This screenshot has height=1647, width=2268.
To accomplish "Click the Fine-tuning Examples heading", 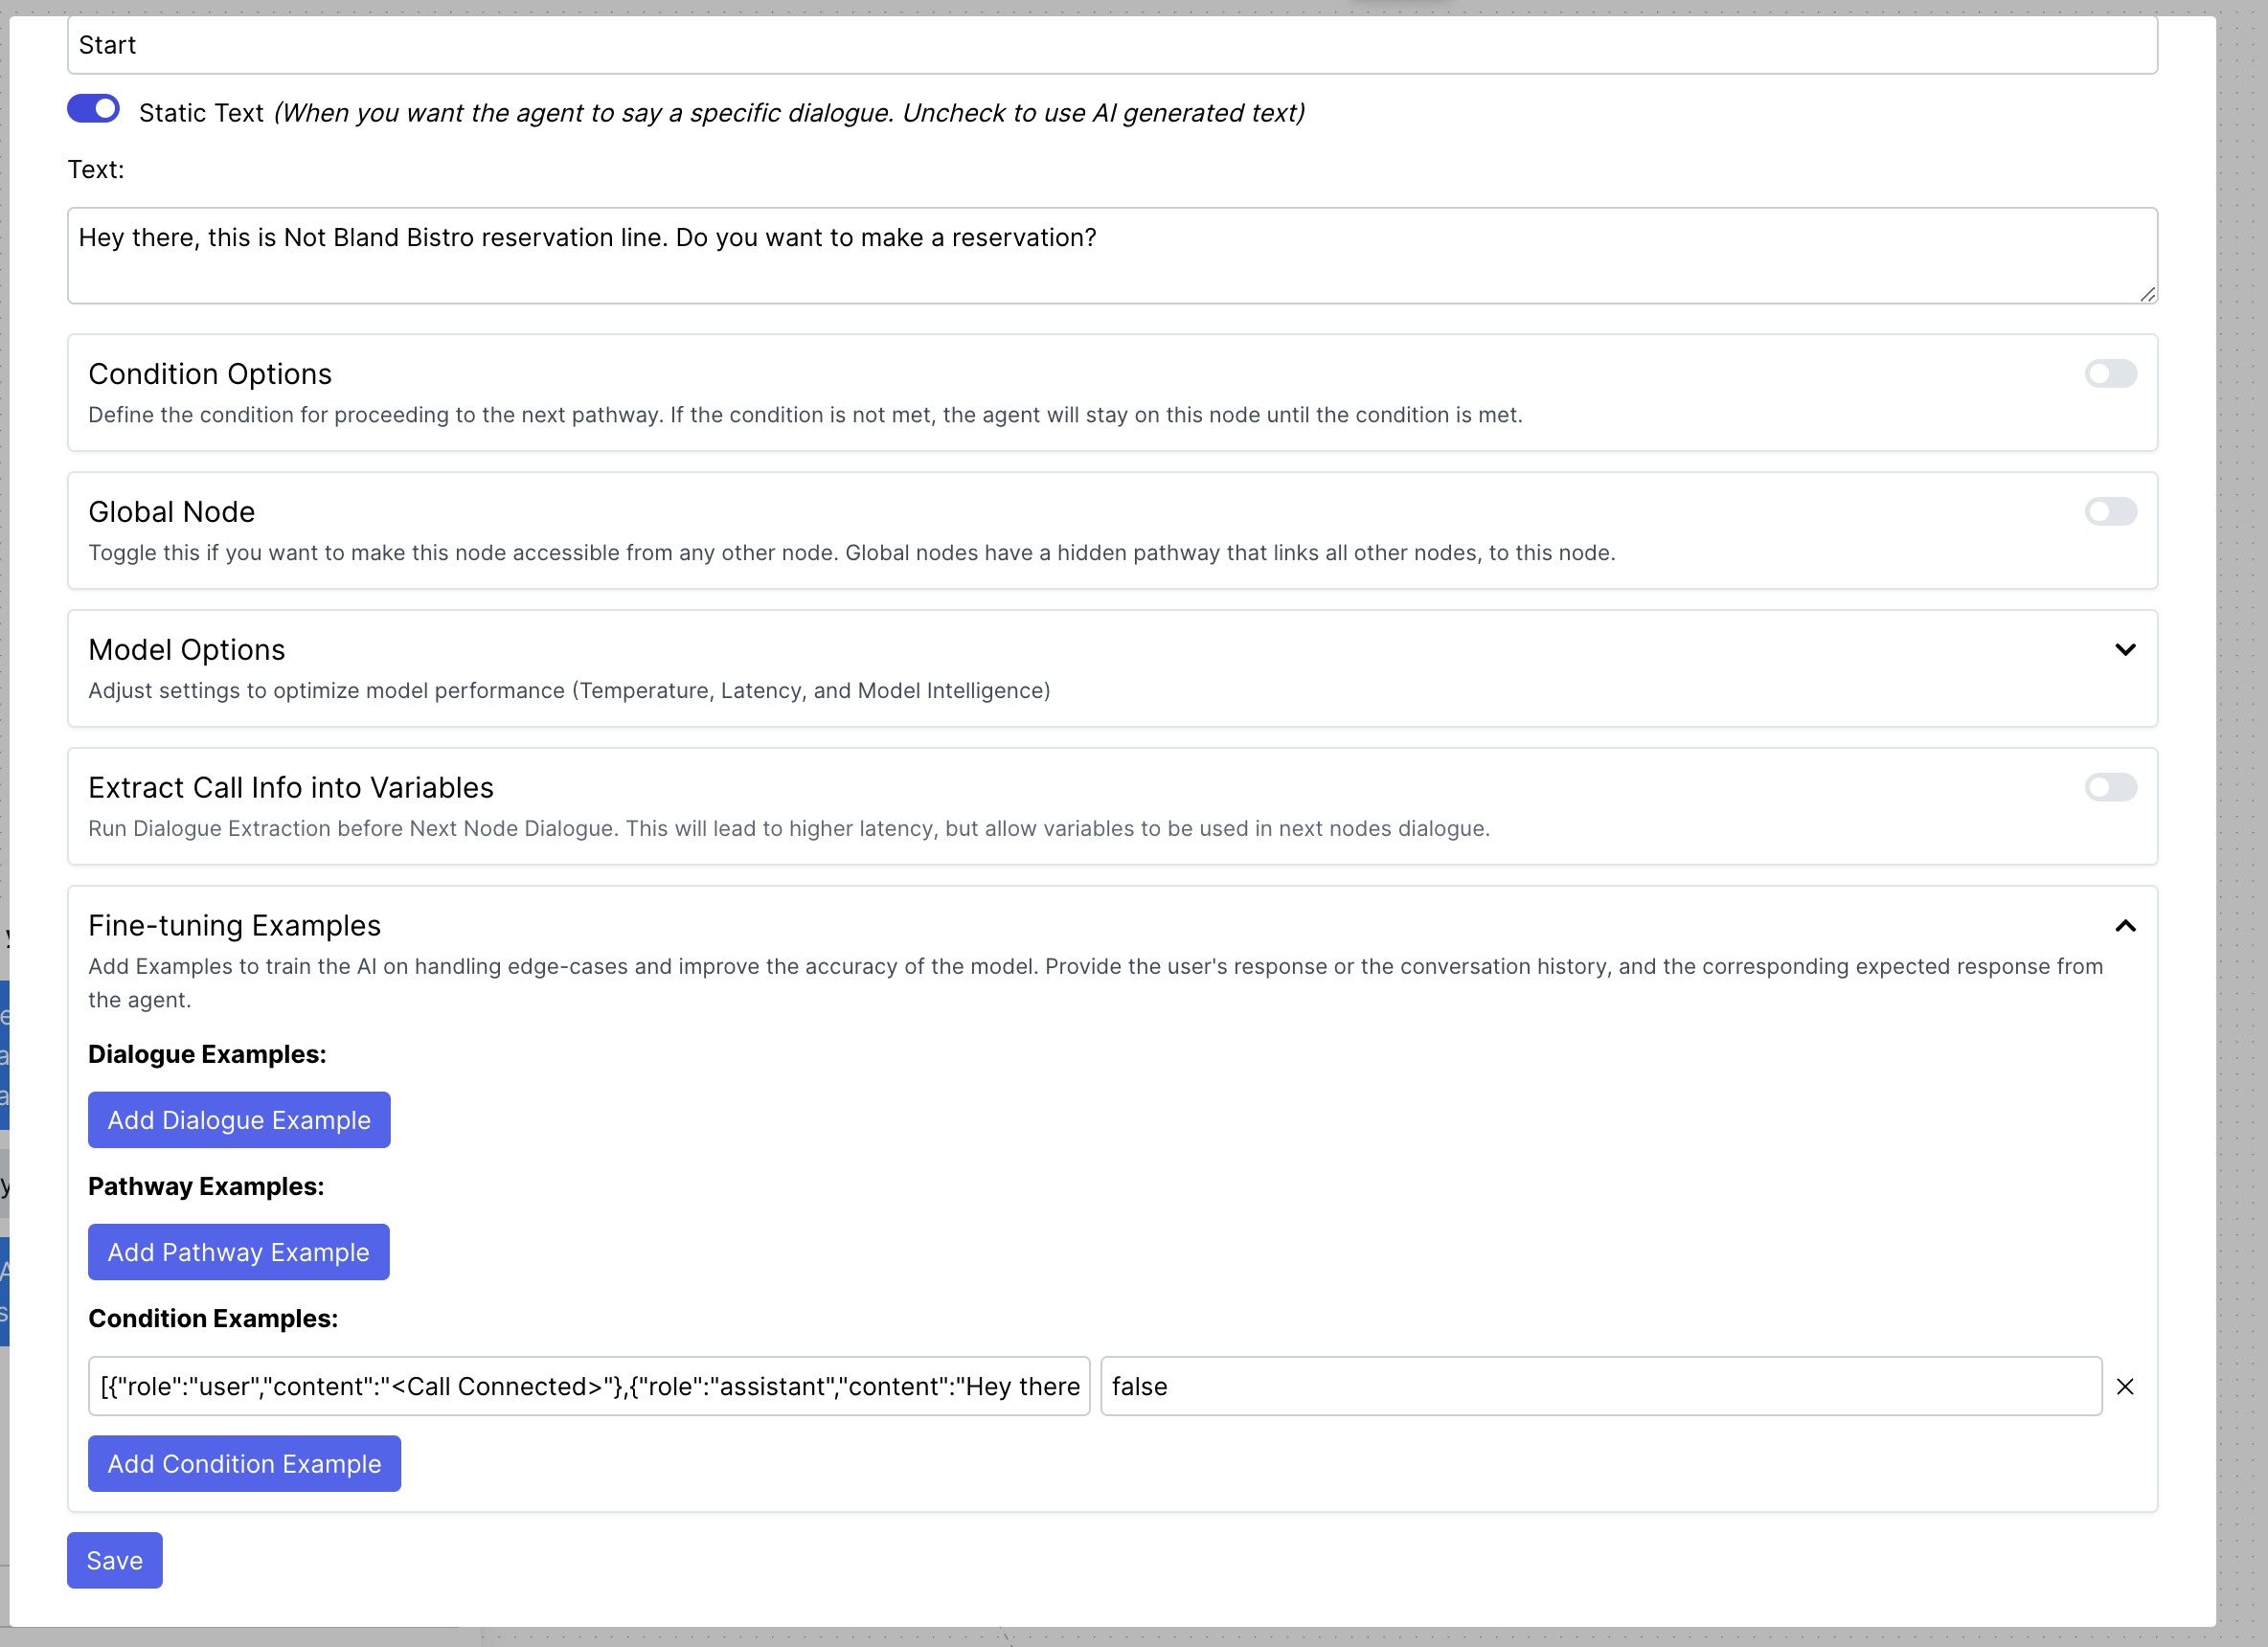I will point(235,926).
